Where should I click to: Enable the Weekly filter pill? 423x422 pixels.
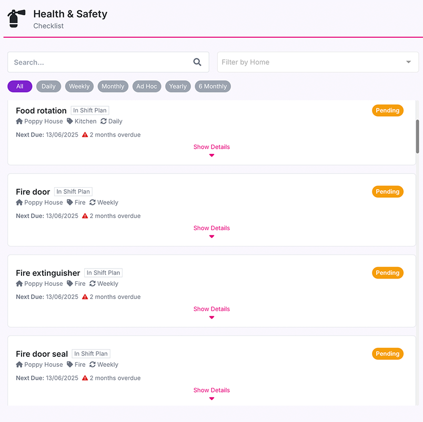tap(79, 86)
